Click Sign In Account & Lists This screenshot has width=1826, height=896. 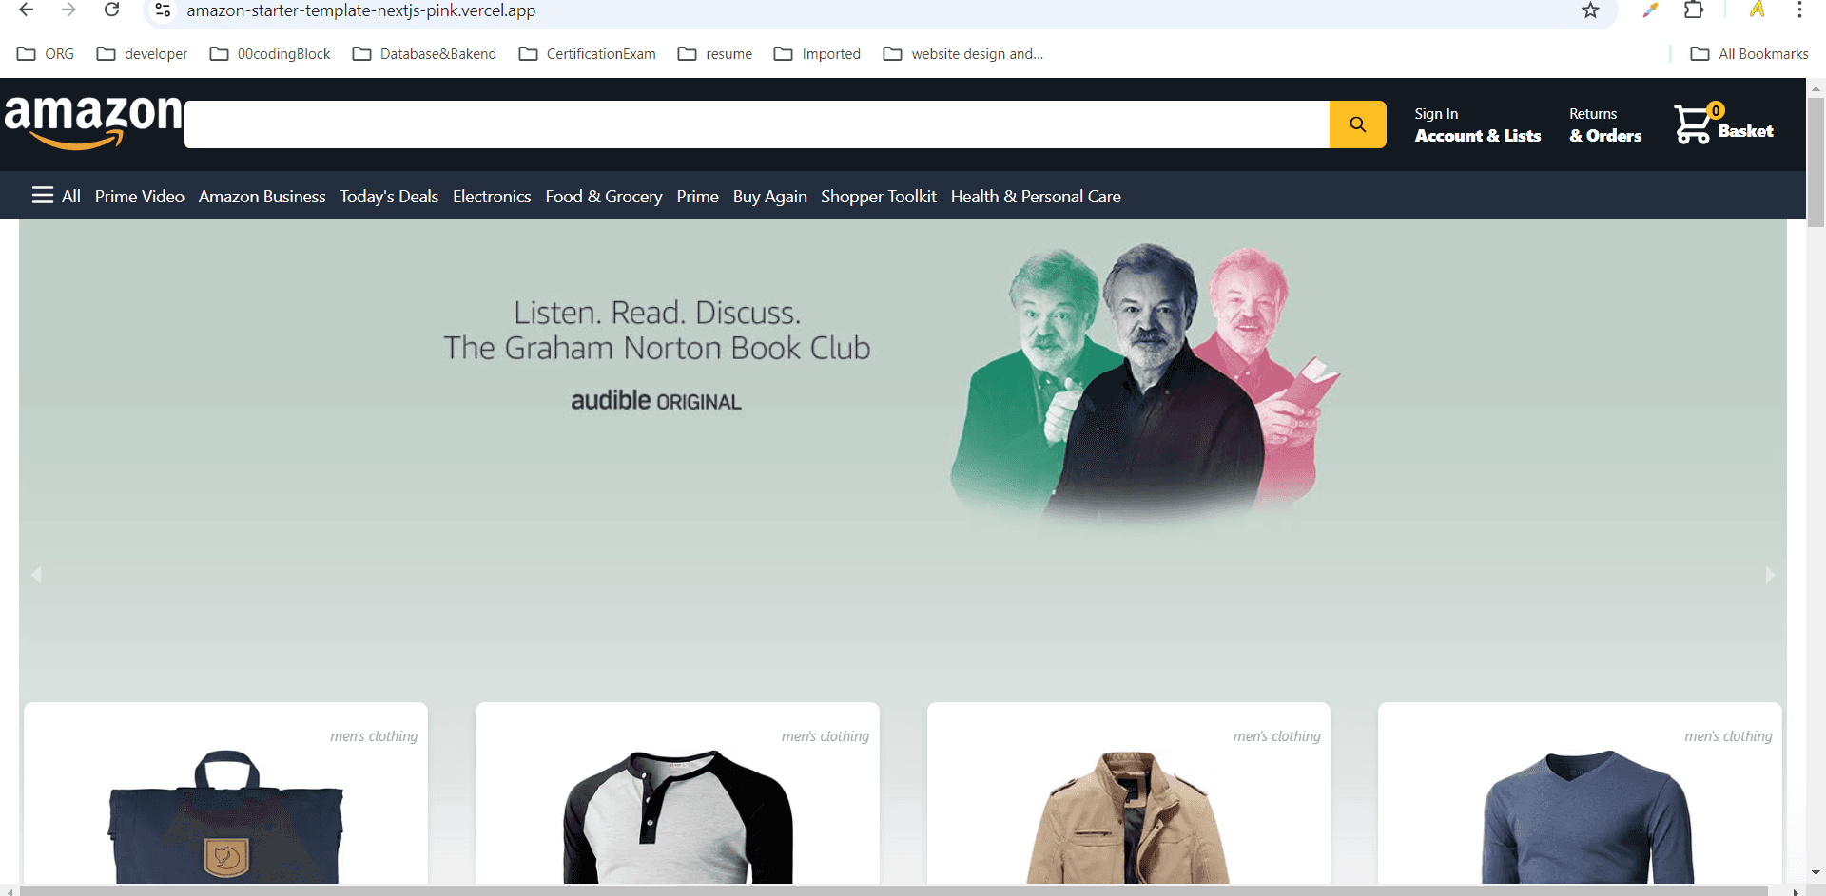point(1478,124)
